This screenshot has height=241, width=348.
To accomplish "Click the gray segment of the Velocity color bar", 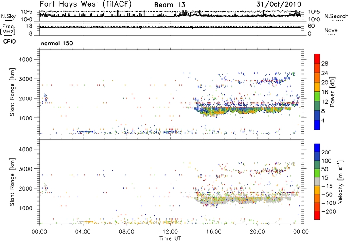I will (317, 181).
